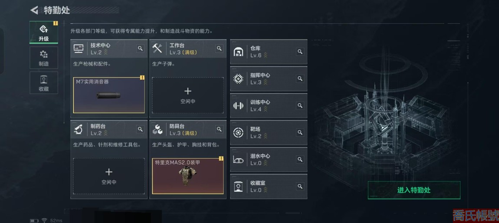Select the 升级 tab
Image resolution: width=499 pixels, height=223 pixels.
tap(44, 33)
